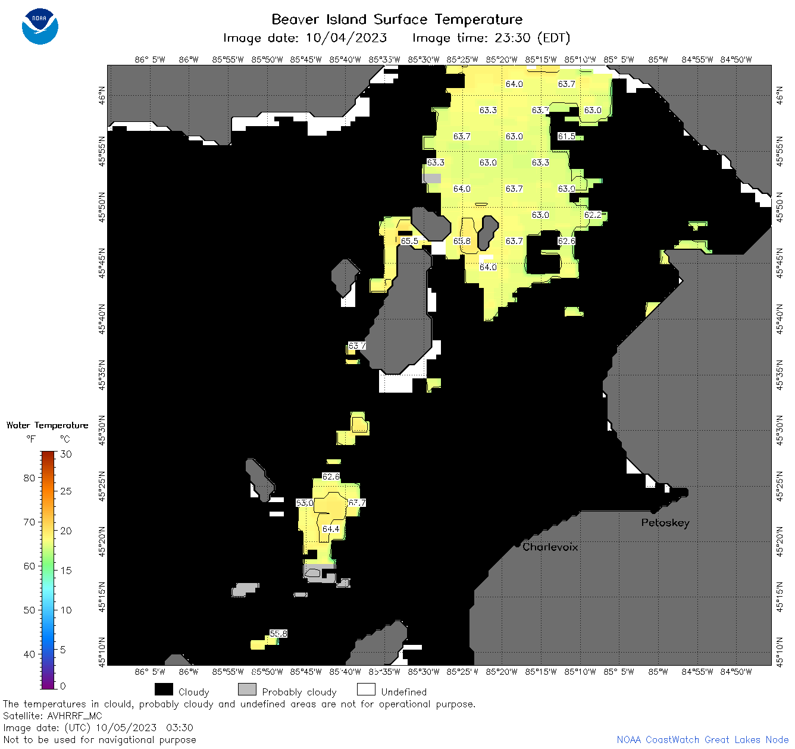Click the 65.8 temperature reading

click(x=462, y=241)
